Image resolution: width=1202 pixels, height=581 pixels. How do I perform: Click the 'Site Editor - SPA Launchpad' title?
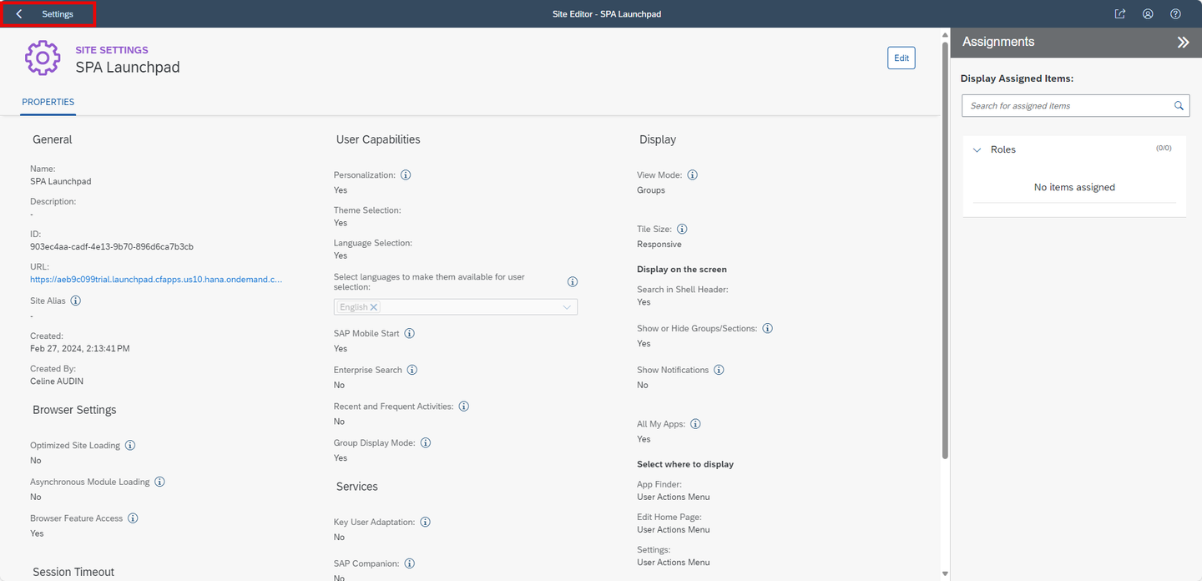coord(607,14)
